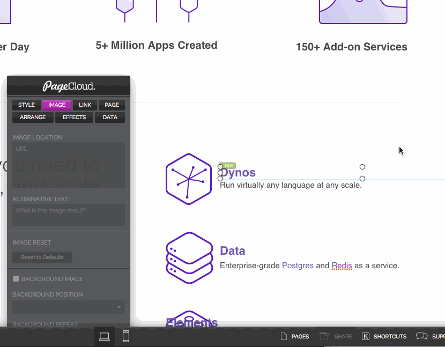Switch to the ARRANGE tab

pos(33,117)
